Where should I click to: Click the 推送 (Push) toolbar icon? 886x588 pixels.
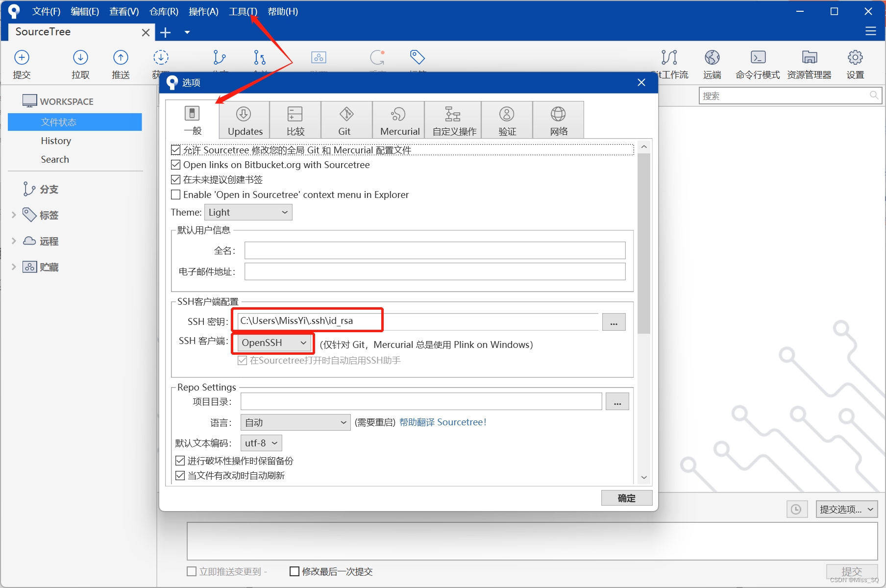[x=120, y=63]
